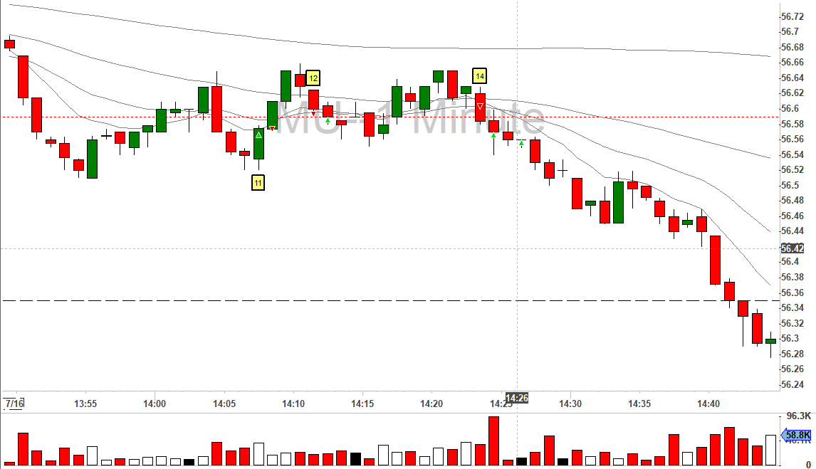Image resolution: width=816 pixels, height=469 pixels.
Task: Click the white up-triangle entry marker on green candle
Action: coord(258,135)
